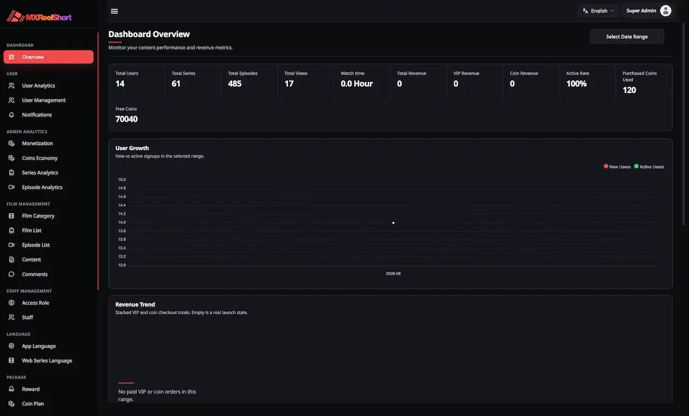Go to the Overview dashboard page
The width and height of the screenshot is (689, 416).
pos(48,57)
